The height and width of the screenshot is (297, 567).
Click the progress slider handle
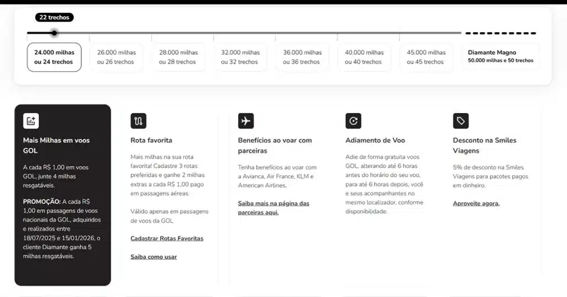(x=54, y=33)
